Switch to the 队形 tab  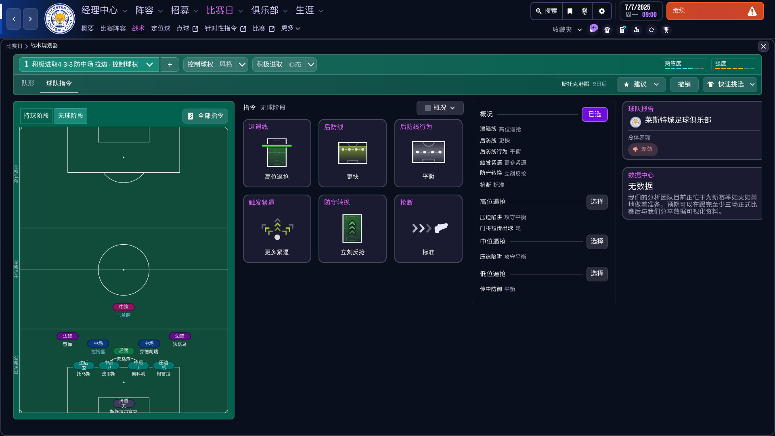click(x=28, y=83)
